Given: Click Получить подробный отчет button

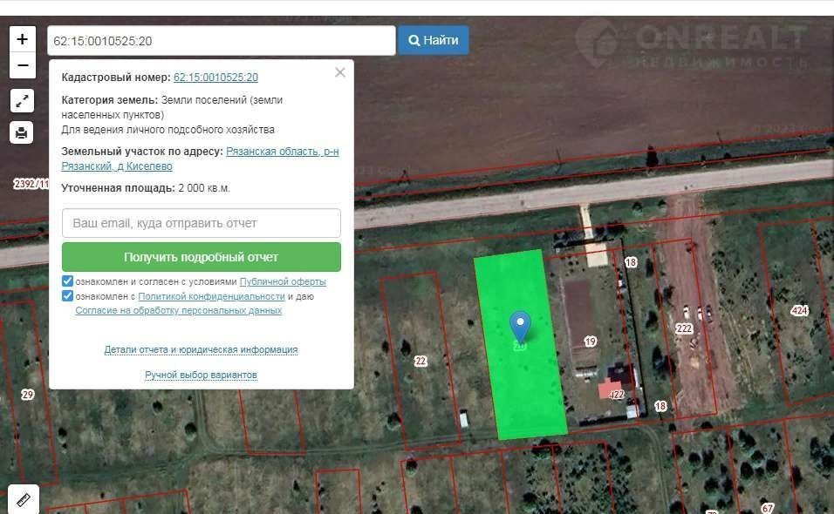Looking at the screenshot, I should click(x=201, y=257).
